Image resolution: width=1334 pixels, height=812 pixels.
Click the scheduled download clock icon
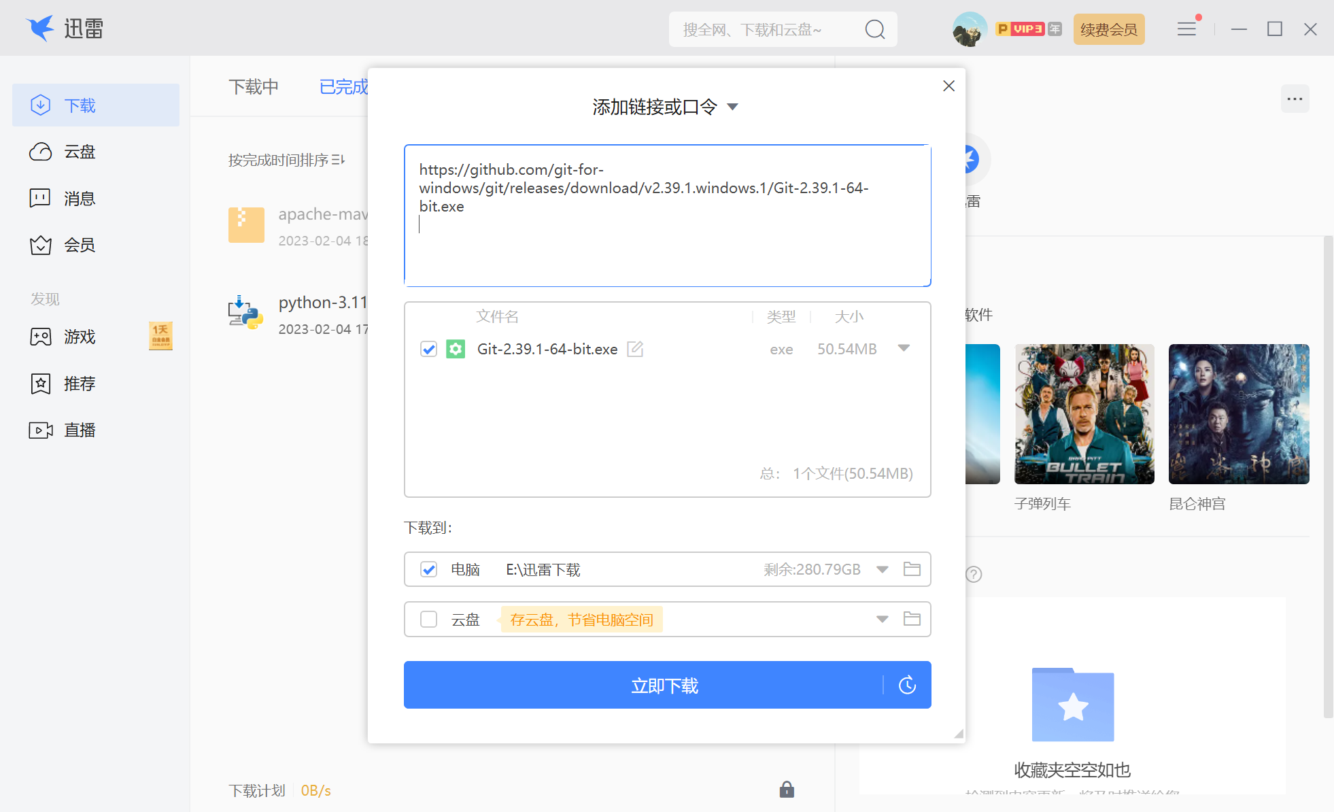click(x=908, y=685)
